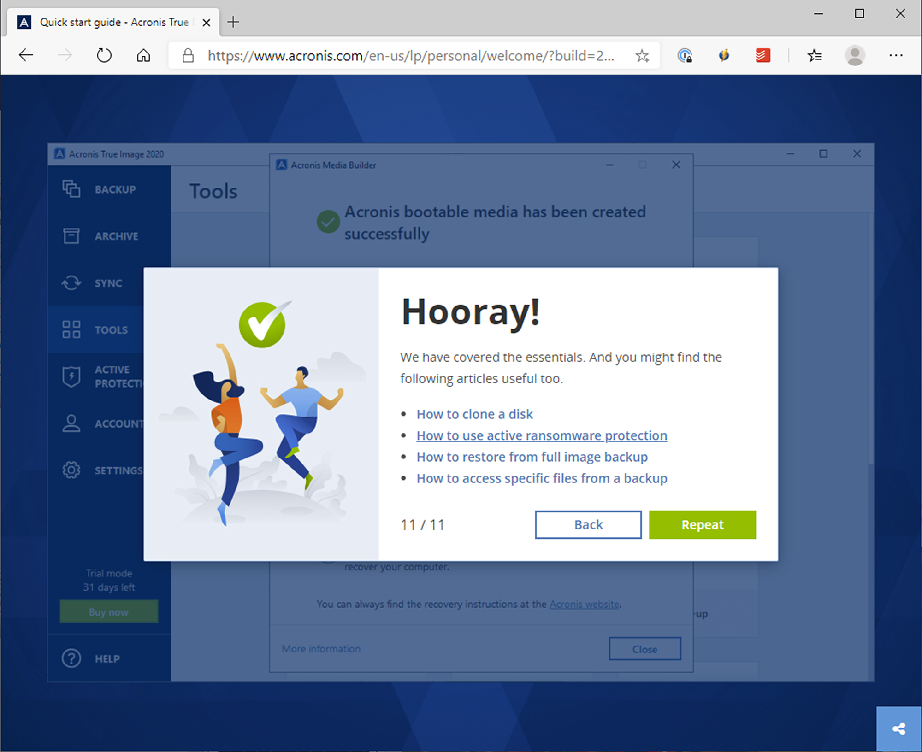This screenshot has height=752, width=922.
Task: Click the Trial mode 31 days left text
Action: pos(109,580)
